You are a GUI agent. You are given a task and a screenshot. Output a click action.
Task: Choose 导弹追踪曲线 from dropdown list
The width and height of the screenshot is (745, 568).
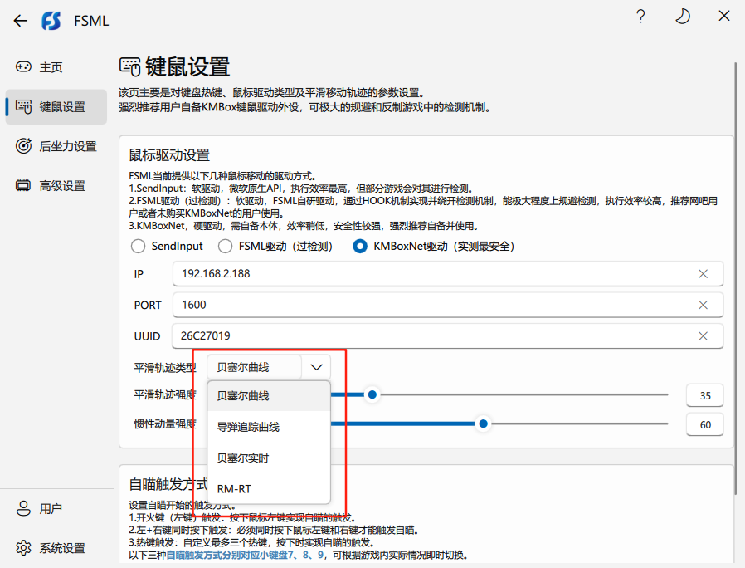[248, 427]
